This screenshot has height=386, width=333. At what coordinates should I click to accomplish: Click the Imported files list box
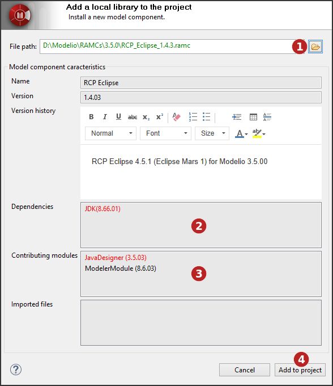coord(201,322)
